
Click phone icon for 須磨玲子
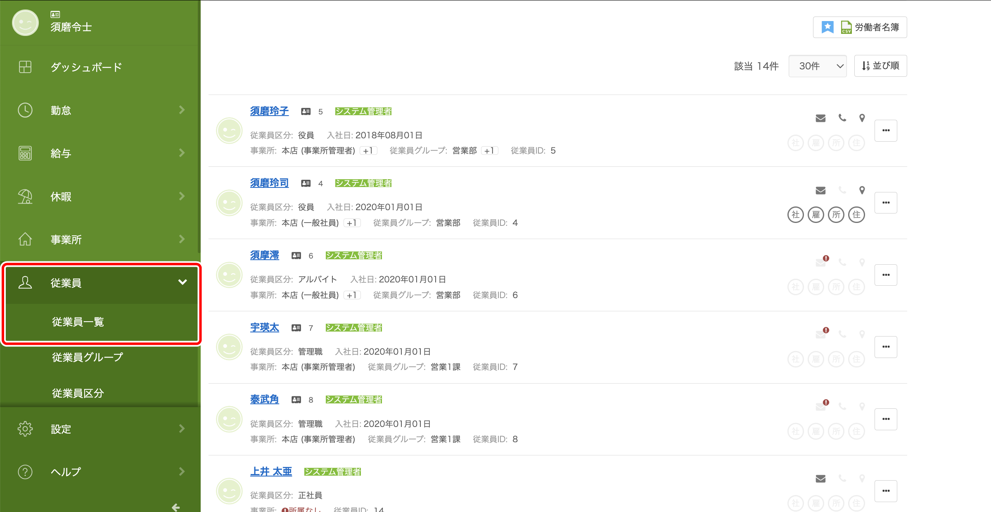click(x=842, y=118)
